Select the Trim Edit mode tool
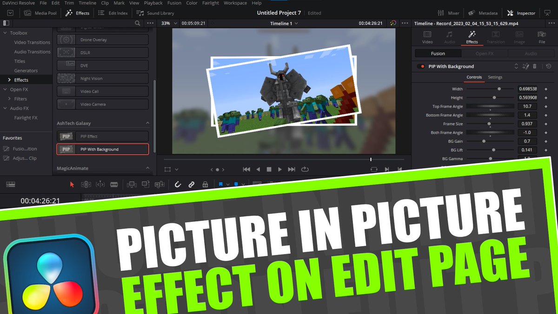The height and width of the screenshot is (314, 558). pos(86,184)
